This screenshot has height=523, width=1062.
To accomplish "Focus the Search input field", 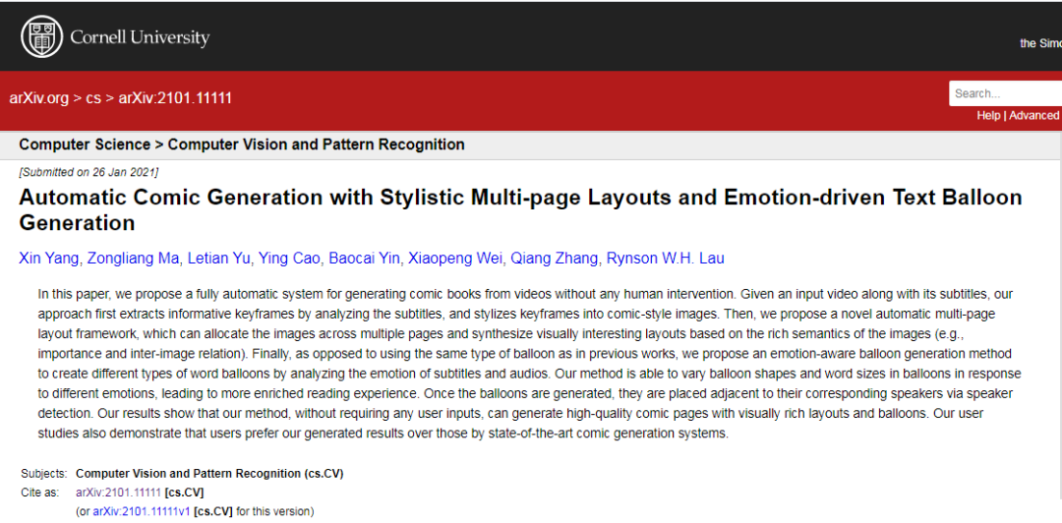I will pyautogui.click(x=1006, y=93).
